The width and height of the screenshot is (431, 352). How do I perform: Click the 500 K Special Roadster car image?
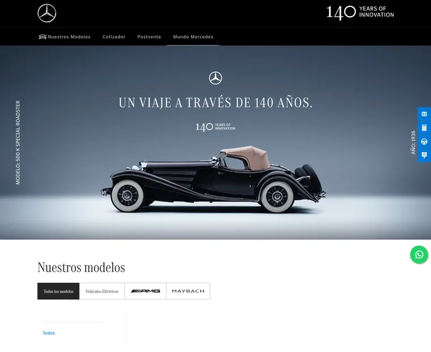[x=213, y=179]
